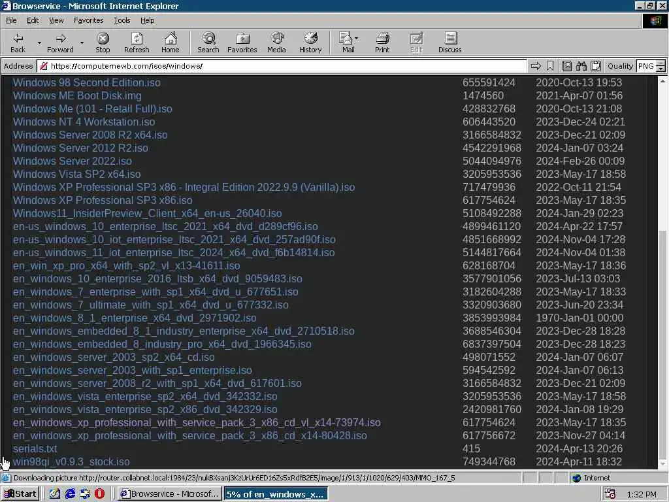Viewport: 669px width, 502px height.
Task: Open the Favorites menu
Action: 88,20
